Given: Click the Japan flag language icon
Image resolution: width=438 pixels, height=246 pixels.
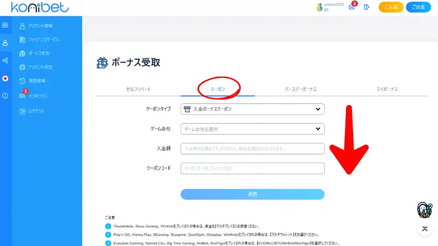Looking at the screenshot, I should [x=5, y=78].
